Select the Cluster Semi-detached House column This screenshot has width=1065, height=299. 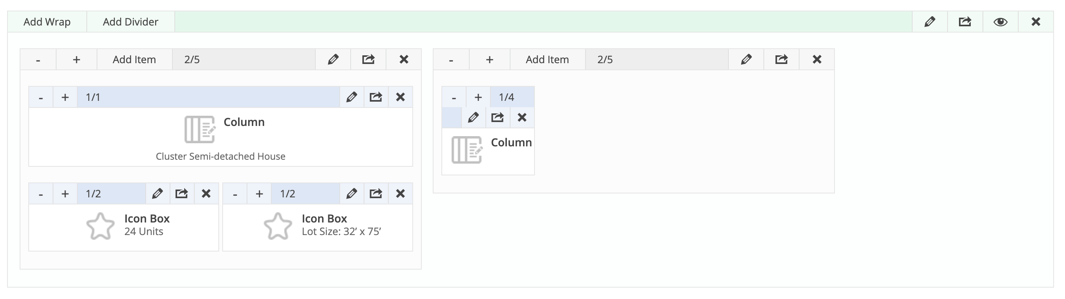tap(221, 137)
